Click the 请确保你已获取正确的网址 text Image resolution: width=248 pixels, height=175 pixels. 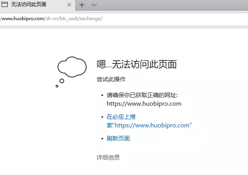[142, 95]
